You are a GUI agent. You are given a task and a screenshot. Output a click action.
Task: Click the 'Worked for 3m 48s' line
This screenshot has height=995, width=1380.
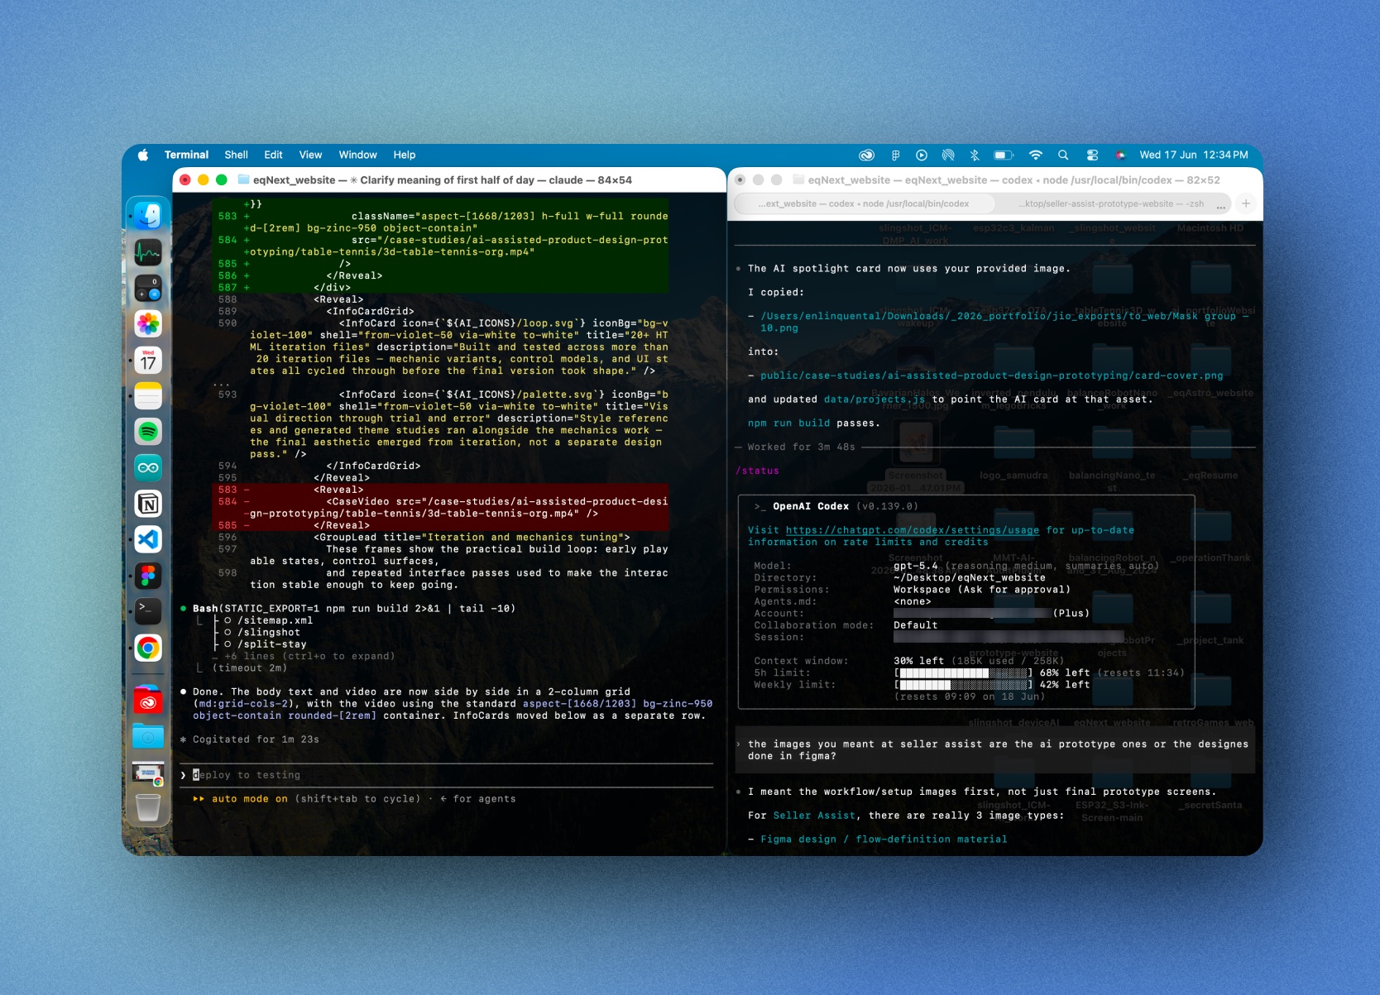point(801,447)
